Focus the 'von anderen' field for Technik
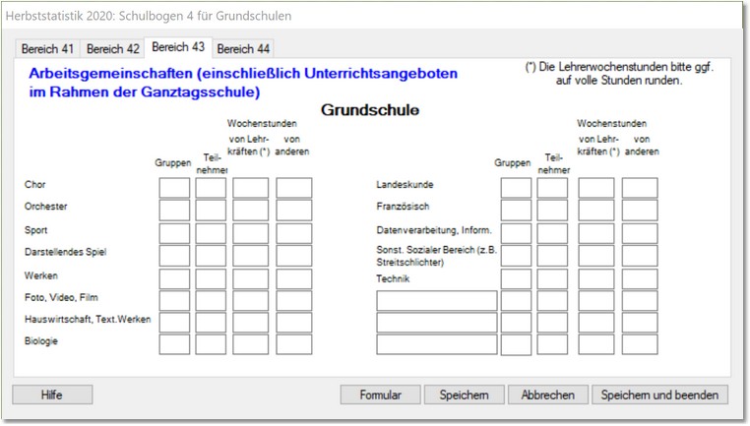Screen dimensions: 750x426 coord(640,278)
